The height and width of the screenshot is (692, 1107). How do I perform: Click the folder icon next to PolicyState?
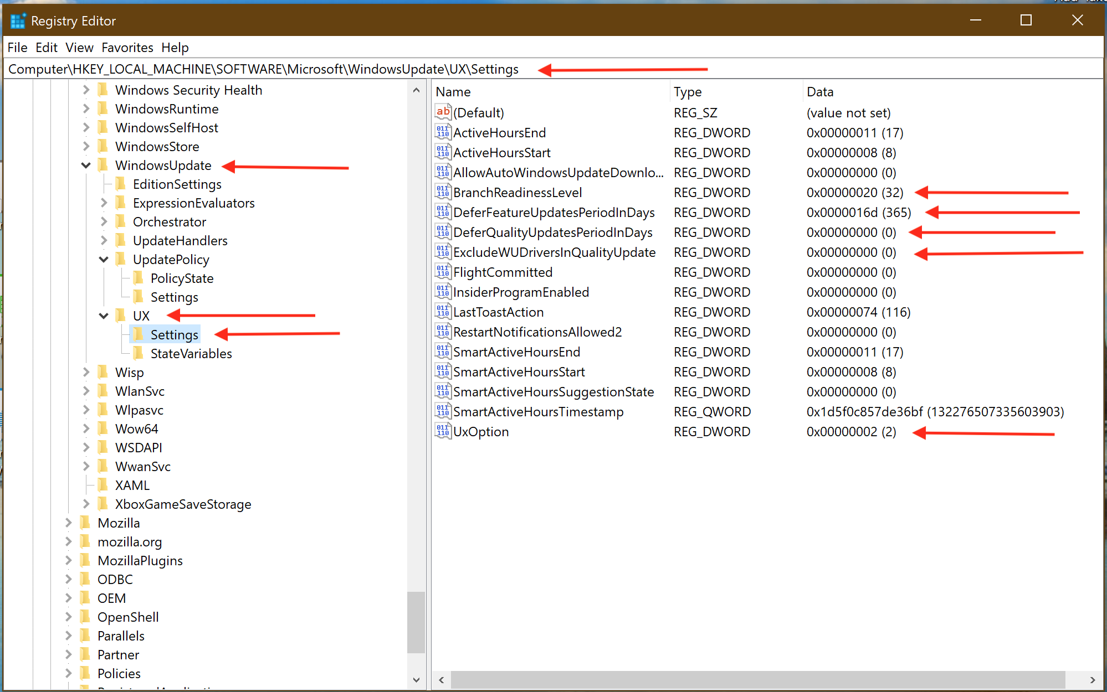[139, 278]
